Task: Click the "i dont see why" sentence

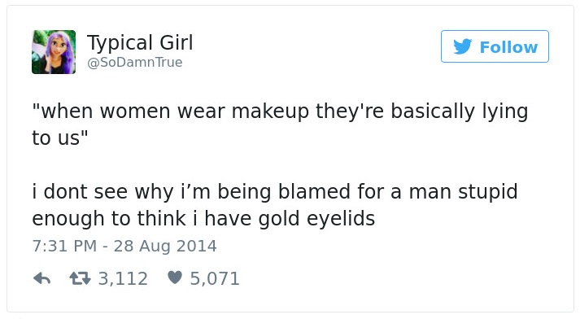Action: 274,192
